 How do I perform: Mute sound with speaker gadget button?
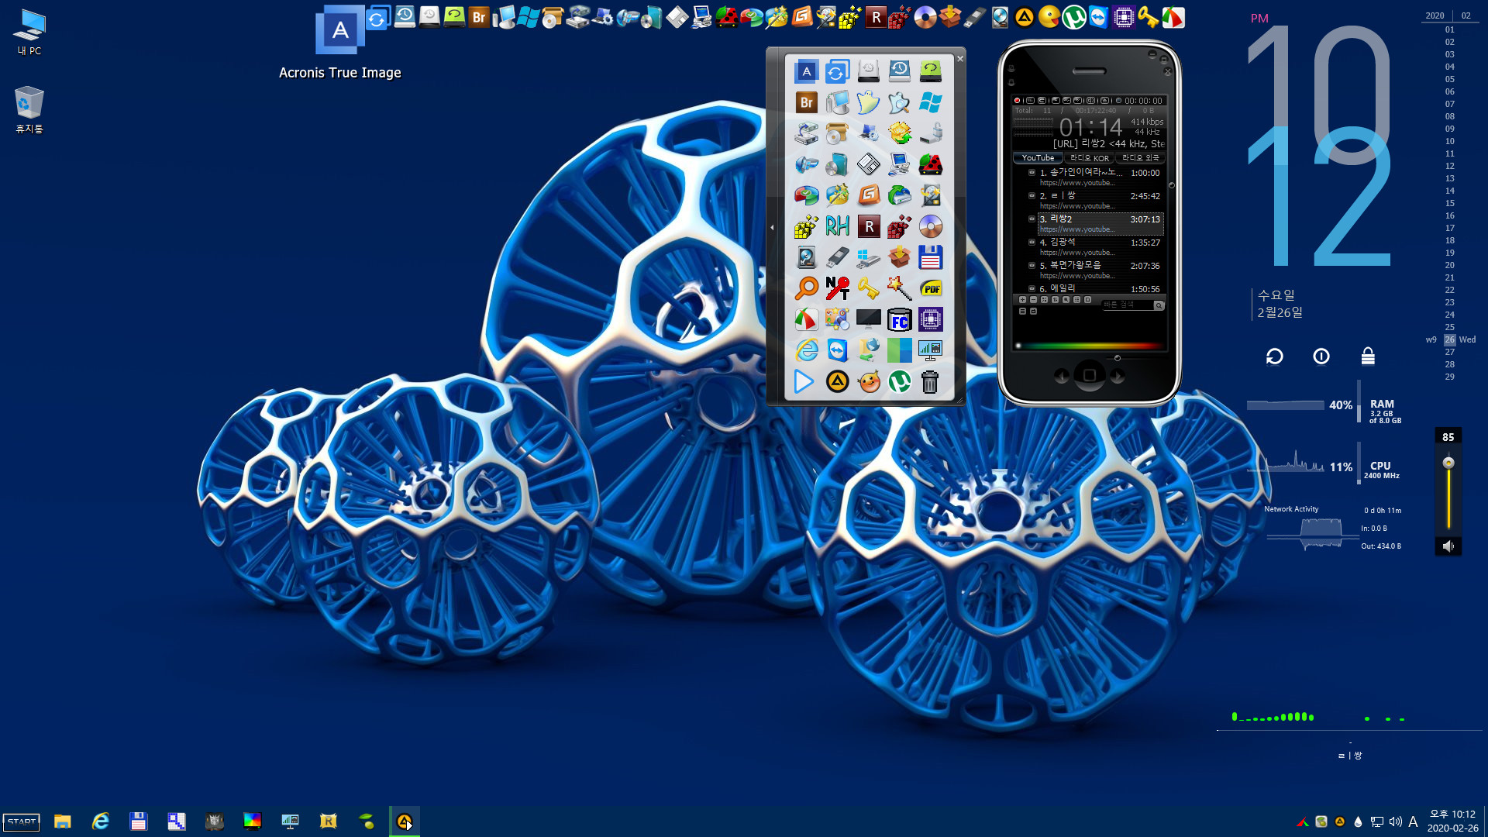(1448, 546)
